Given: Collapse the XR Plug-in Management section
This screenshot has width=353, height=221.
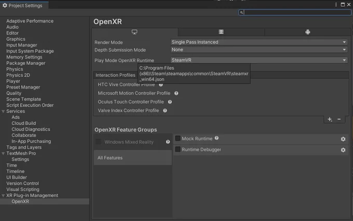Looking at the screenshot, I should pos(3,196).
